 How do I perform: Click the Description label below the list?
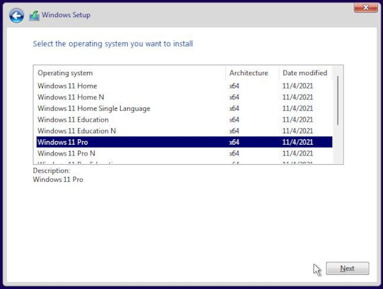click(x=51, y=171)
